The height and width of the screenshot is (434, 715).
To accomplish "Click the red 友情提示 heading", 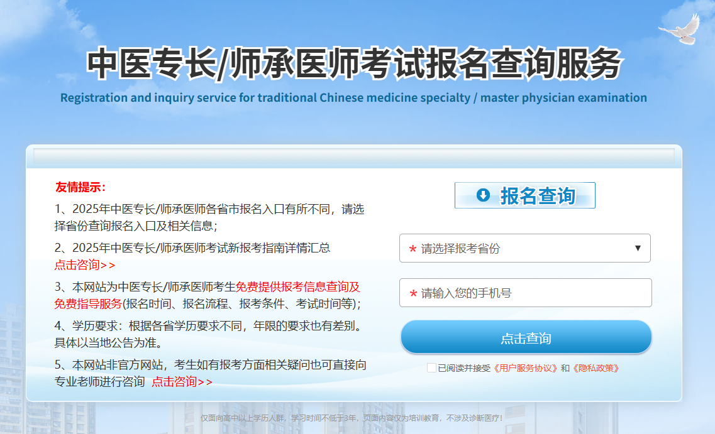I will (x=80, y=187).
